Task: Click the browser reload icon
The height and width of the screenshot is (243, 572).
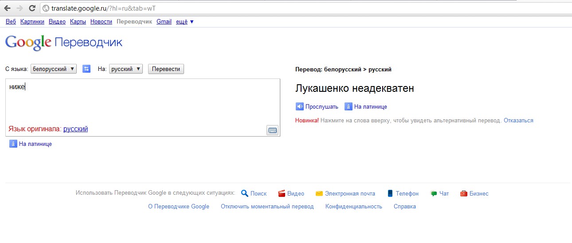Action: click(x=32, y=8)
